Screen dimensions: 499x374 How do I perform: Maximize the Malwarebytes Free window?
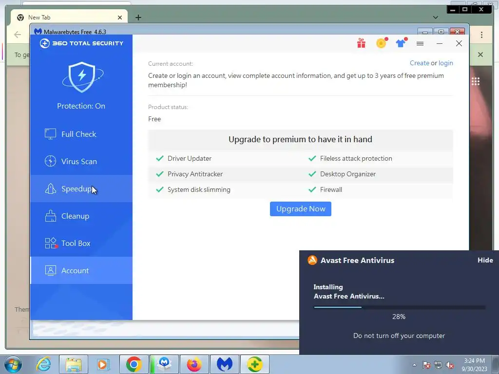click(441, 32)
